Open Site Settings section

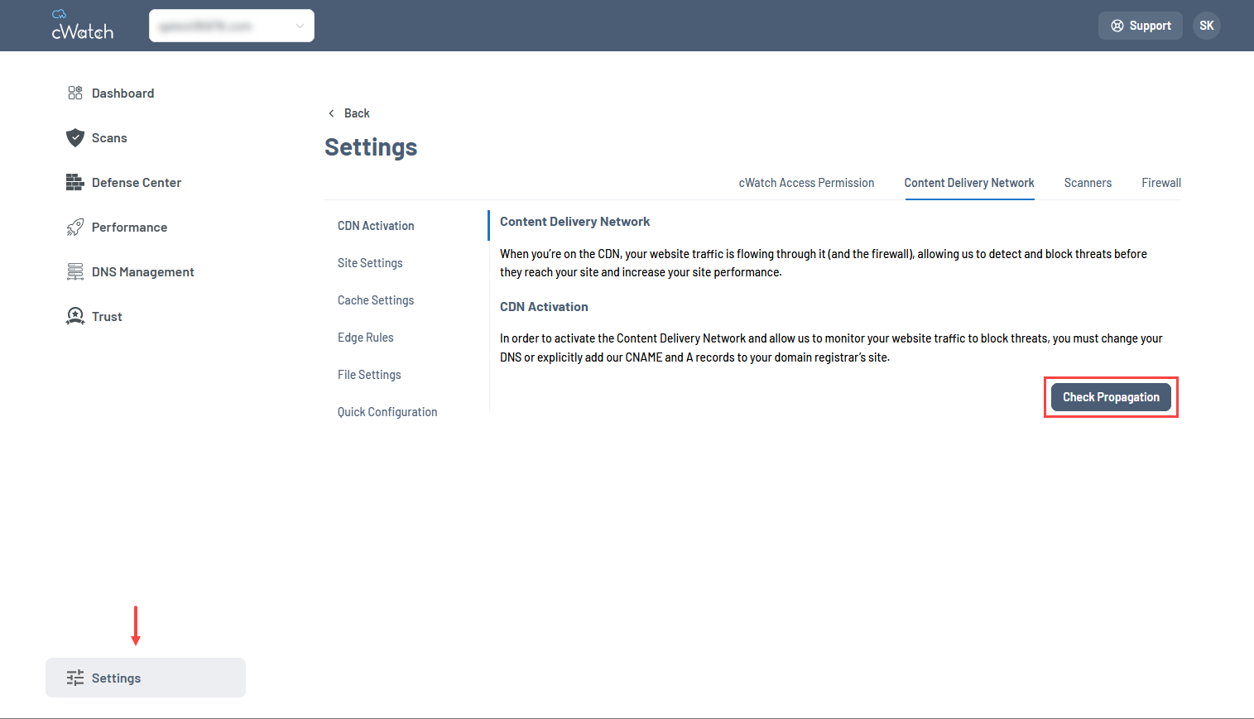(370, 263)
